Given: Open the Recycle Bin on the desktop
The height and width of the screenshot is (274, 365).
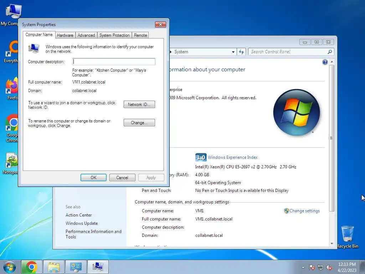Looking at the screenshot, I should [x=348, y=237].
